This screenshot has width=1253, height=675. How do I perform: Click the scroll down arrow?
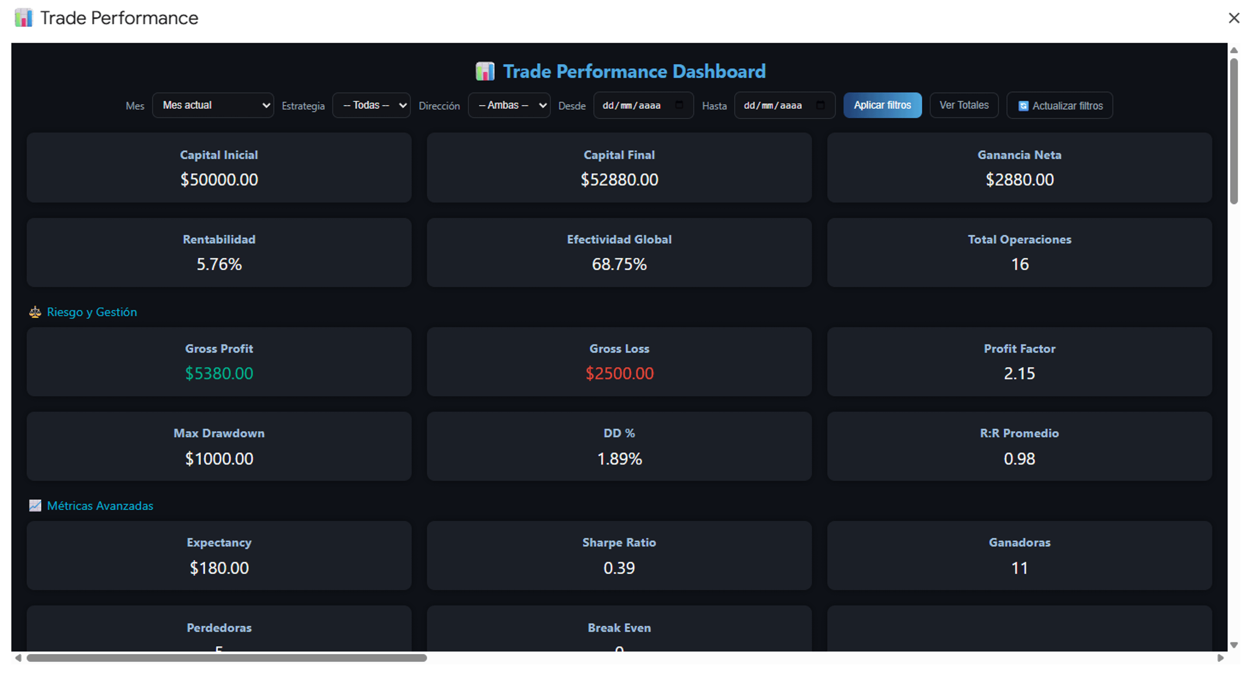pyautogui.click(x=1233, y=645)
